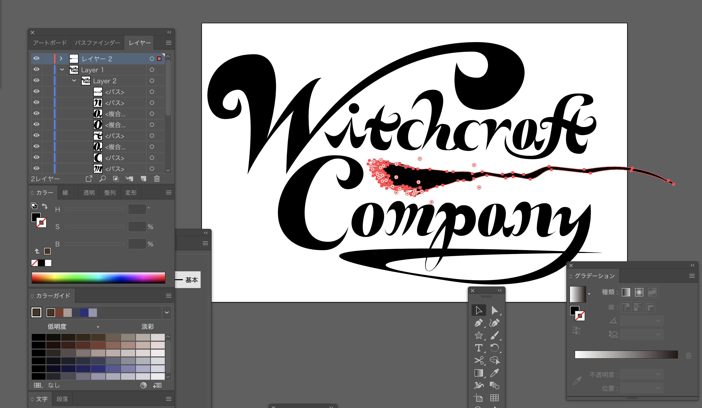The width and height of the screenshot is (702, 408).
Task: Switch to the パスファインダー tab
Action: click(97, 43)
